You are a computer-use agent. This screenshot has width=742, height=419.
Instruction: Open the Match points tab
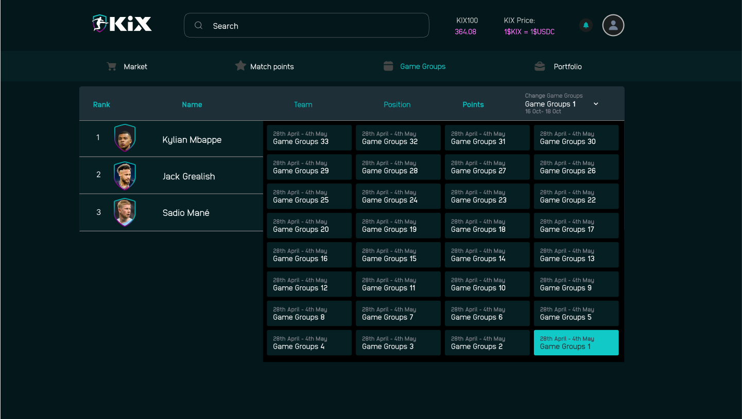point(265,66)
